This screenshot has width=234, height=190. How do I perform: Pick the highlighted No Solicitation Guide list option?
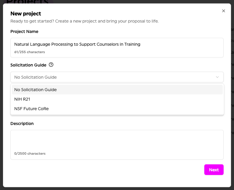pos(35,90)
